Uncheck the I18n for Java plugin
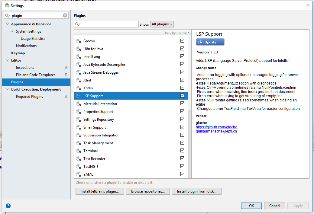Screen dimensions: 314x214 tap(182, 48)
